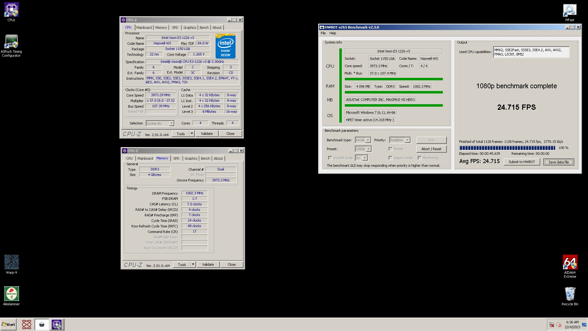Screen dimensions: 588x331
Task: Open ASRock Timing Configurator desktop icon
Action: pyautogui.click(x=11, y=46)
